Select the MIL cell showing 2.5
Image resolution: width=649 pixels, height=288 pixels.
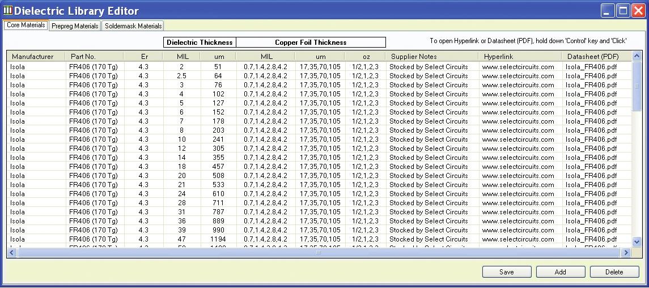point(182,76)
